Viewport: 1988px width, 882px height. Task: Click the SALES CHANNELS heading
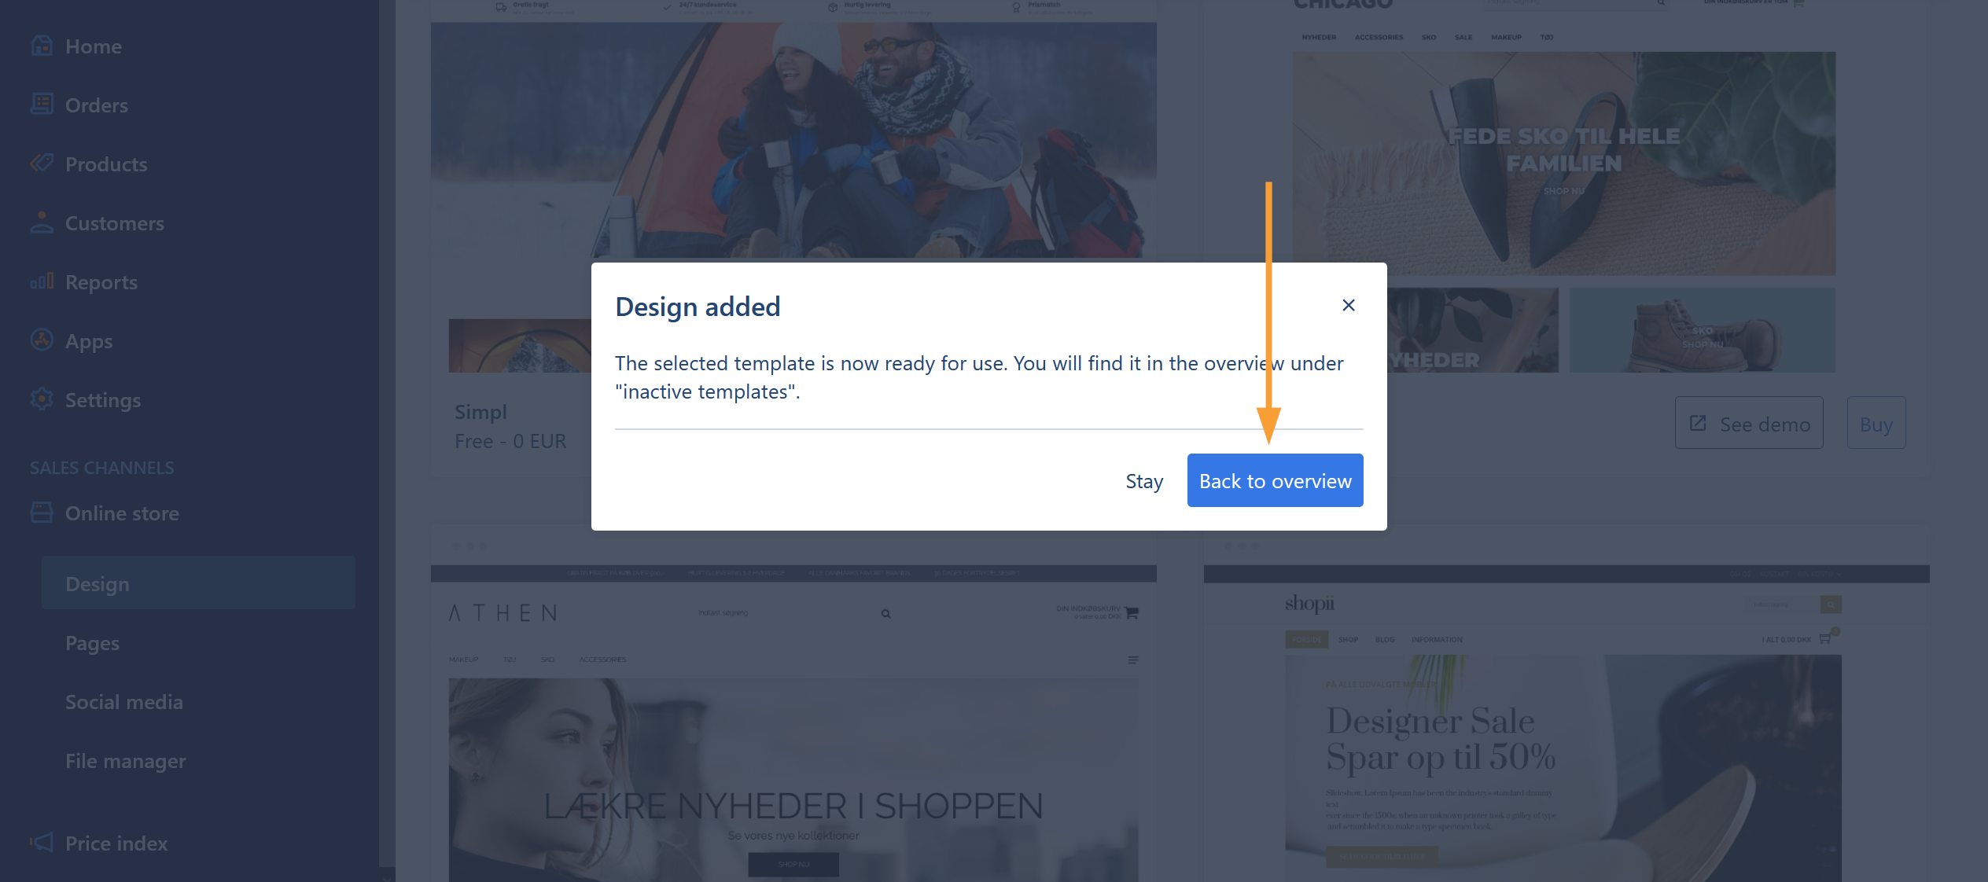101,468
